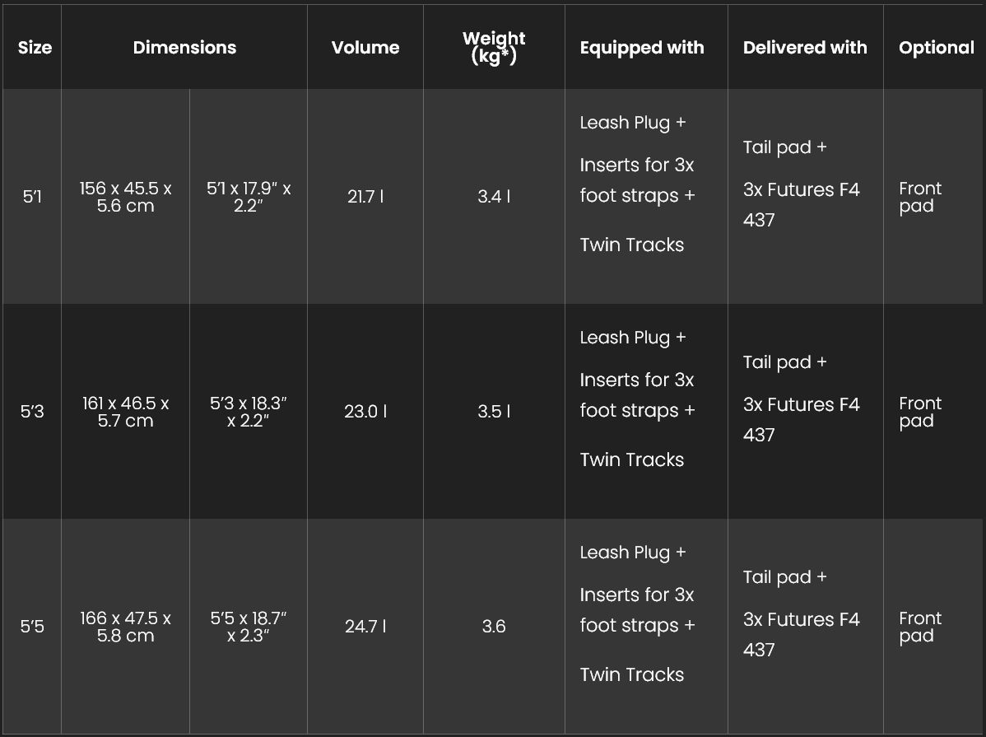
Task: Select the Dimensions column header
Action: (184, 47)
